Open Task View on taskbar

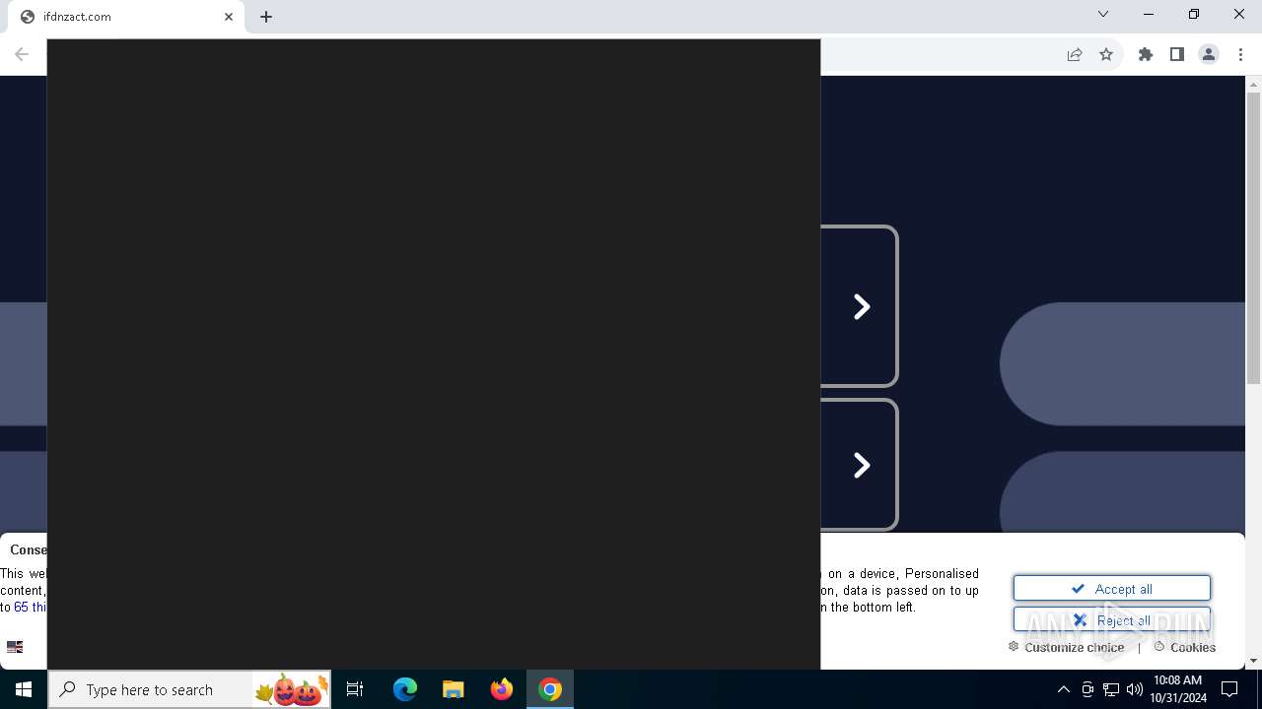pyautogui.click(x=355, y=689)
